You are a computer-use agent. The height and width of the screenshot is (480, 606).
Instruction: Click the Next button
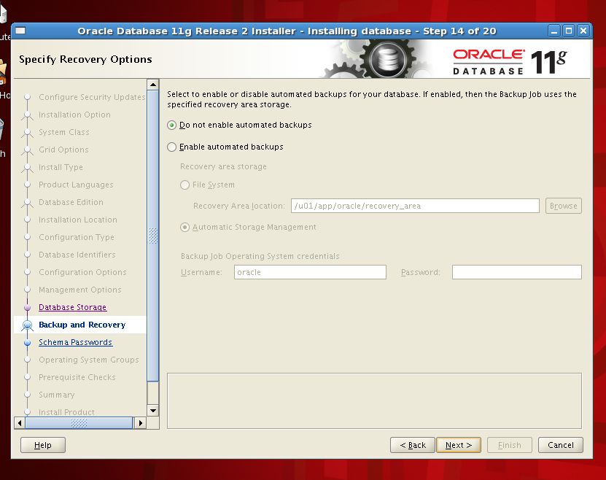point(458,445)
